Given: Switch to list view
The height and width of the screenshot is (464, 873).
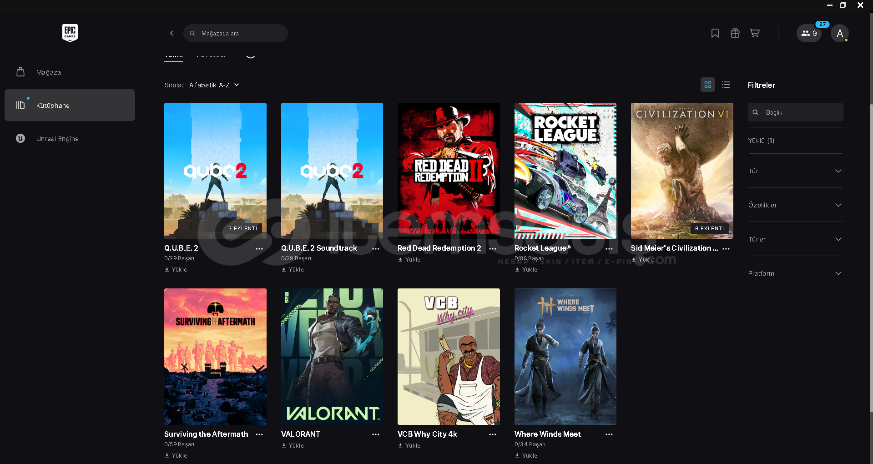Looking at the screenshot, I should pyautogui.click(x=726, y=85).
